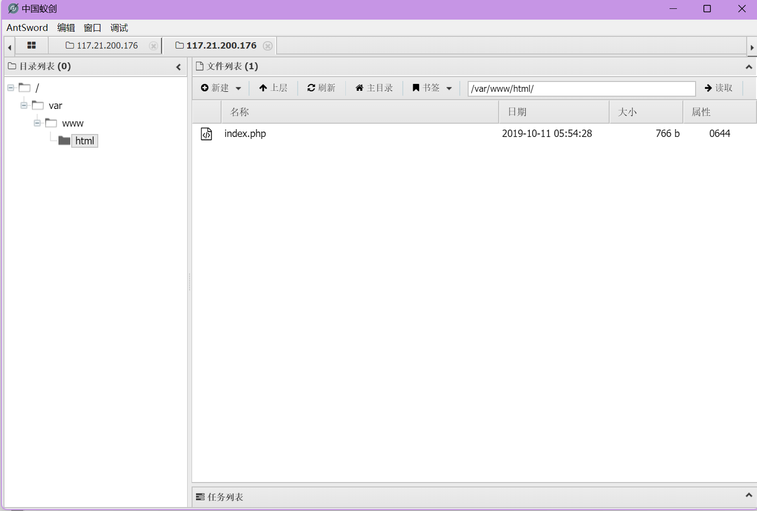The image size is (757, 511).
Task: Collapse the 目录列表 panel with chevron
Action: 178,67
